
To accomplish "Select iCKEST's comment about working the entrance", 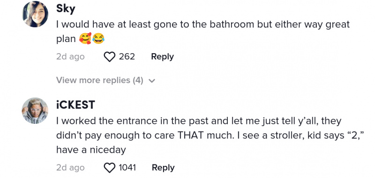I will [212, 135].
